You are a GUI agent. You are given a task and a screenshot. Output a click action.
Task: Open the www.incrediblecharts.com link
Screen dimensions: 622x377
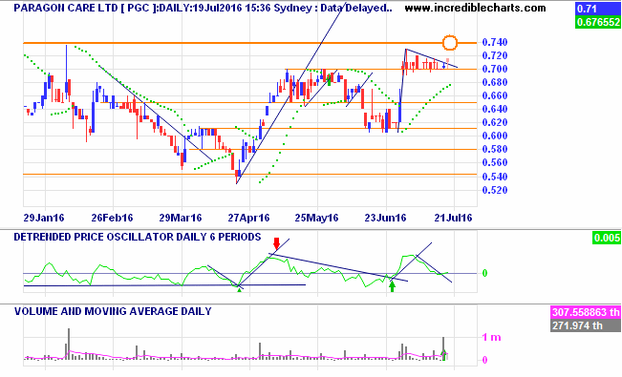[475, 8]
